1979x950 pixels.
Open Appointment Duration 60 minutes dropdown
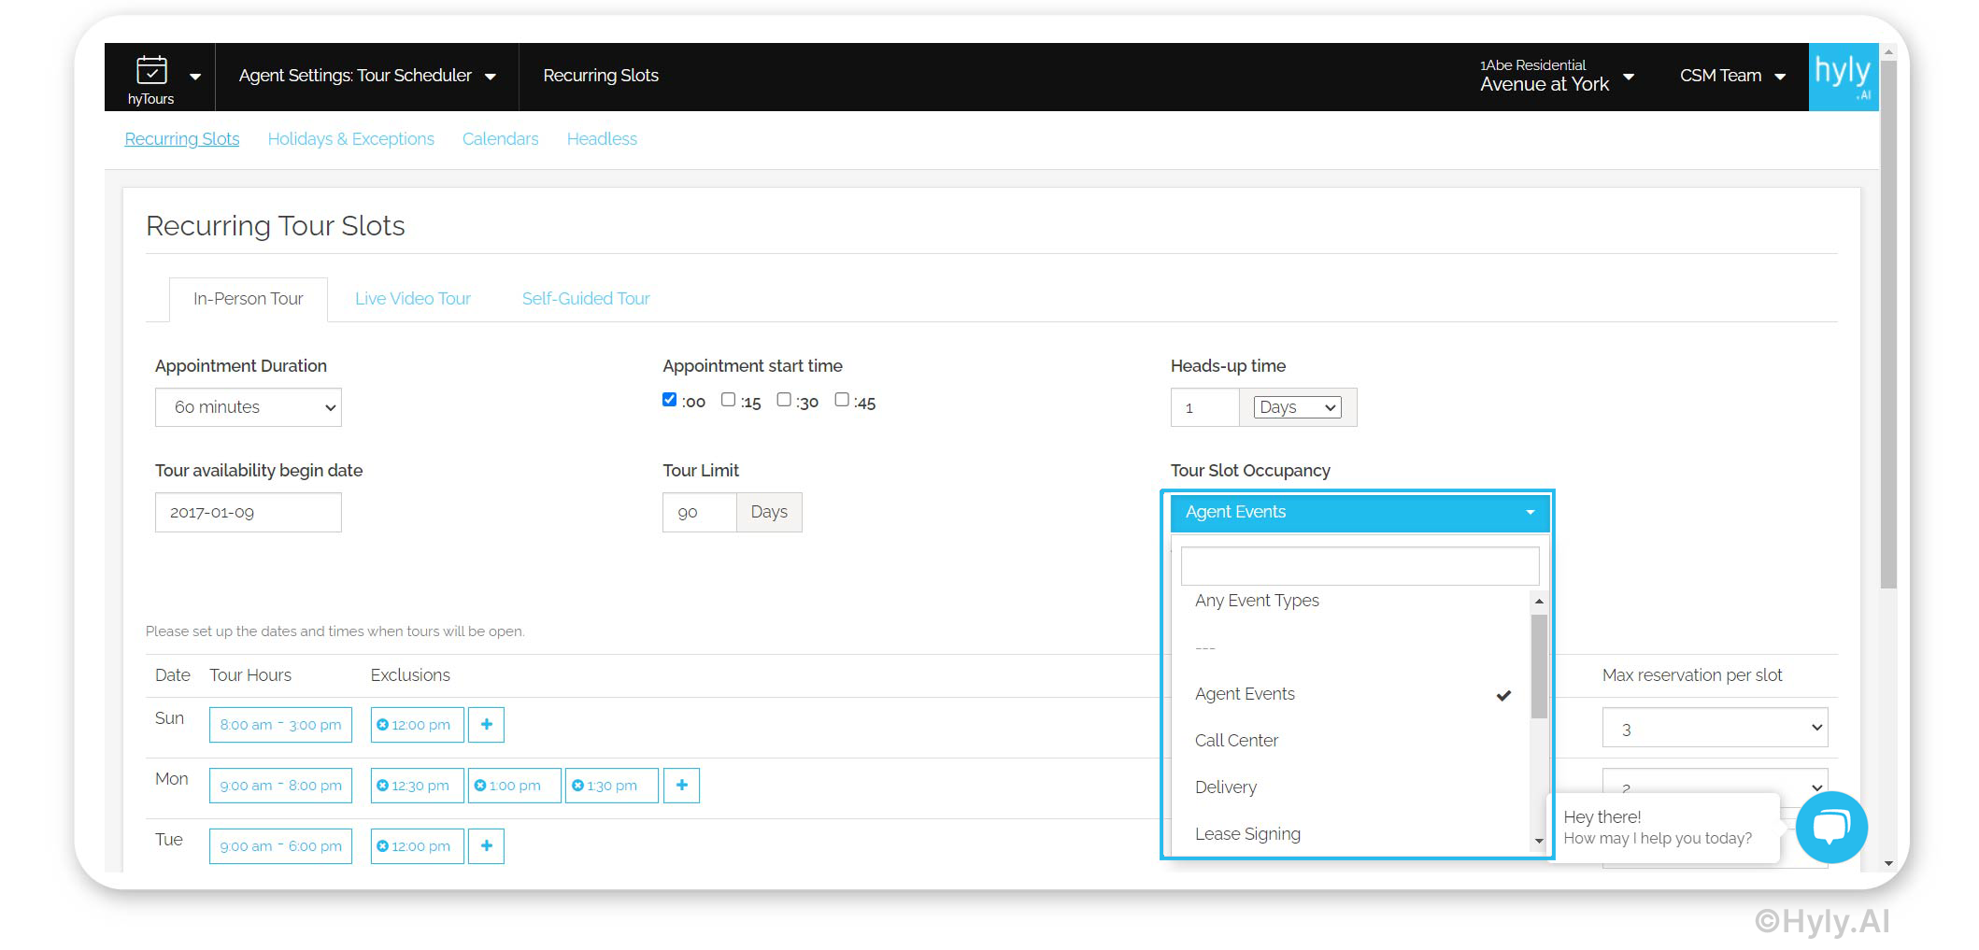[x=249, y=407]
